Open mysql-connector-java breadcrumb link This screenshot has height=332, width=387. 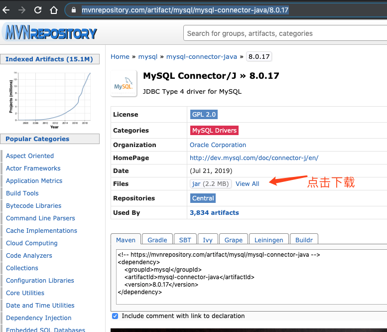coord(201,56)
